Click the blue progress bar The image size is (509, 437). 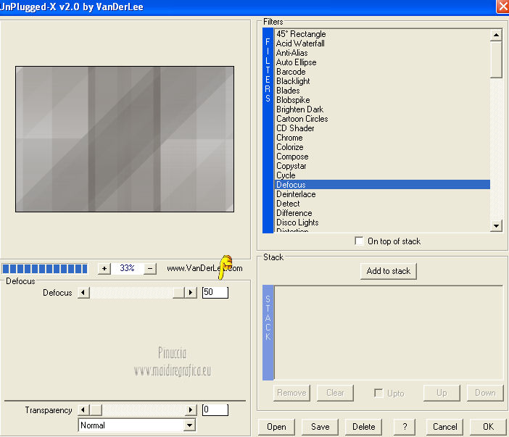click(x=45, y=269)
